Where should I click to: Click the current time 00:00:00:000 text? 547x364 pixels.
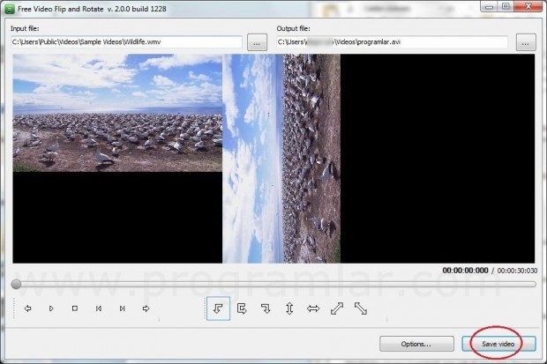(465, 271)
